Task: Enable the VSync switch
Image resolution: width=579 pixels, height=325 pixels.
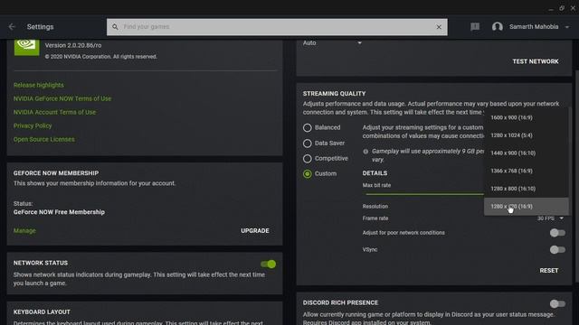Action: pyautogui.click(x=557, y=250)
